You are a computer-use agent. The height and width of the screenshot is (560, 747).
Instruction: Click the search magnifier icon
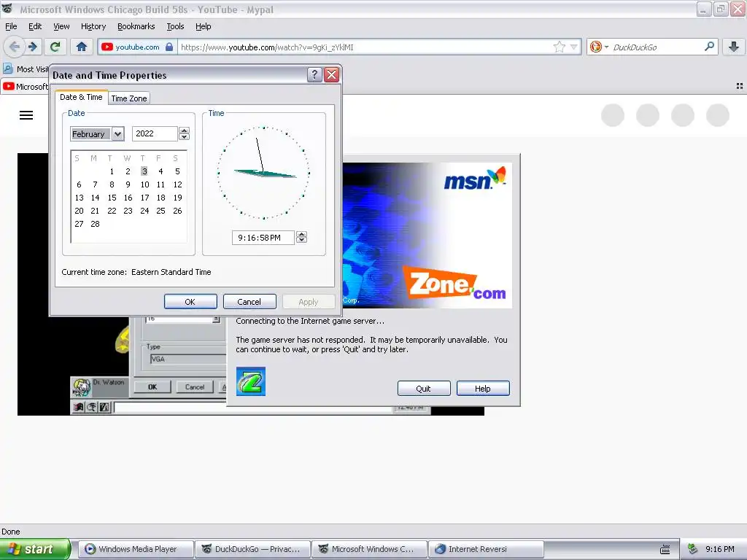[x=709, y=47]
